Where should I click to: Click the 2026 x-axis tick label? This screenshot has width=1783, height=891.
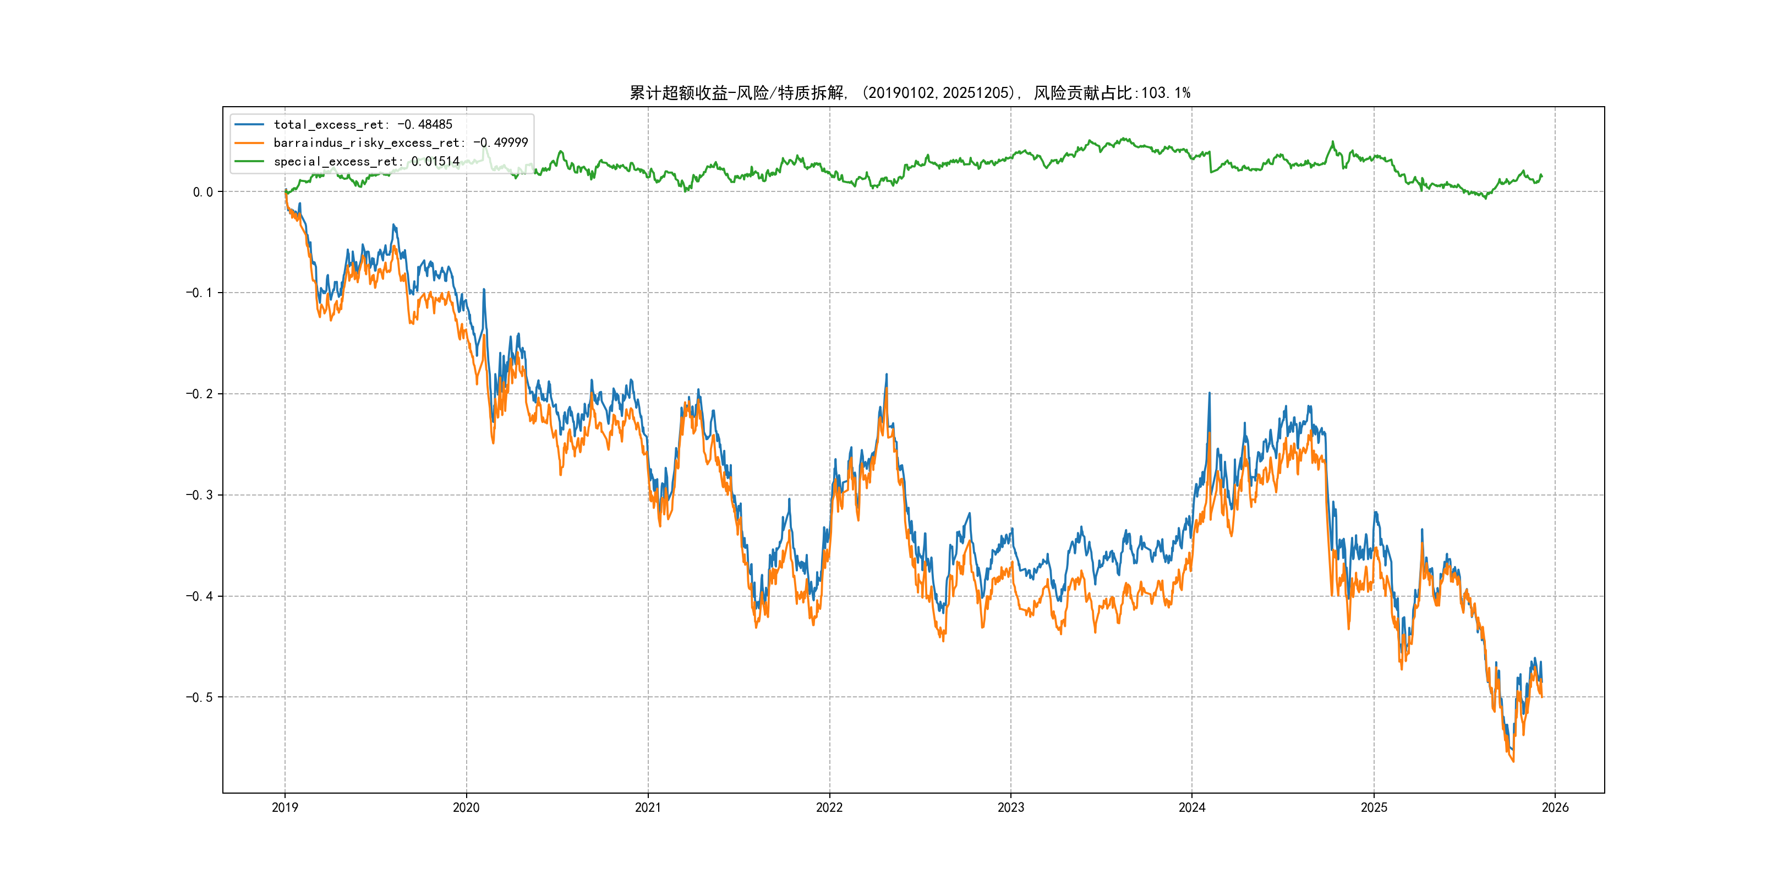(1555, 807)
